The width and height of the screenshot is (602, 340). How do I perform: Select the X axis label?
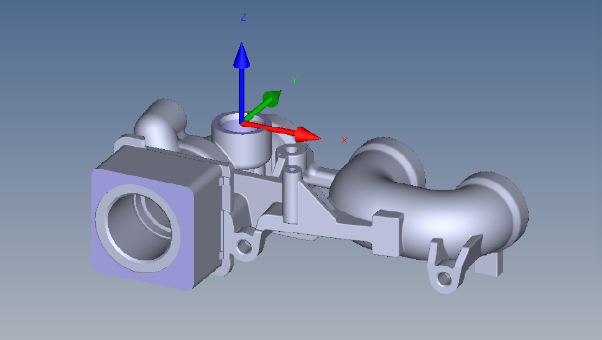(344, 140)
